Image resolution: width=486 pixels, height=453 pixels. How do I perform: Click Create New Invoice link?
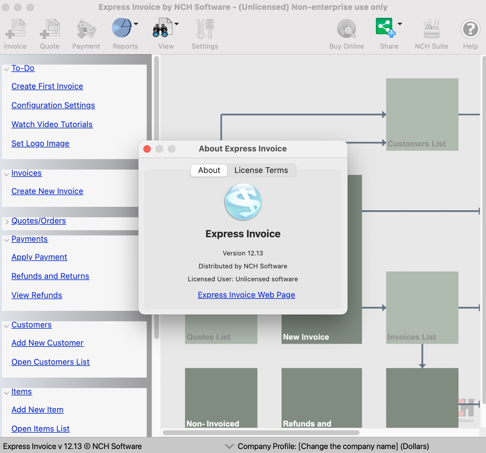tap(47, 191)
